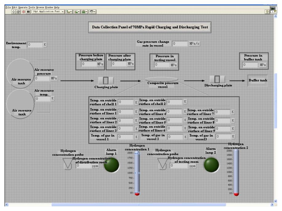282x211 pixels.
Task: Click the Buffer tank box
Action: coord(257,80)
